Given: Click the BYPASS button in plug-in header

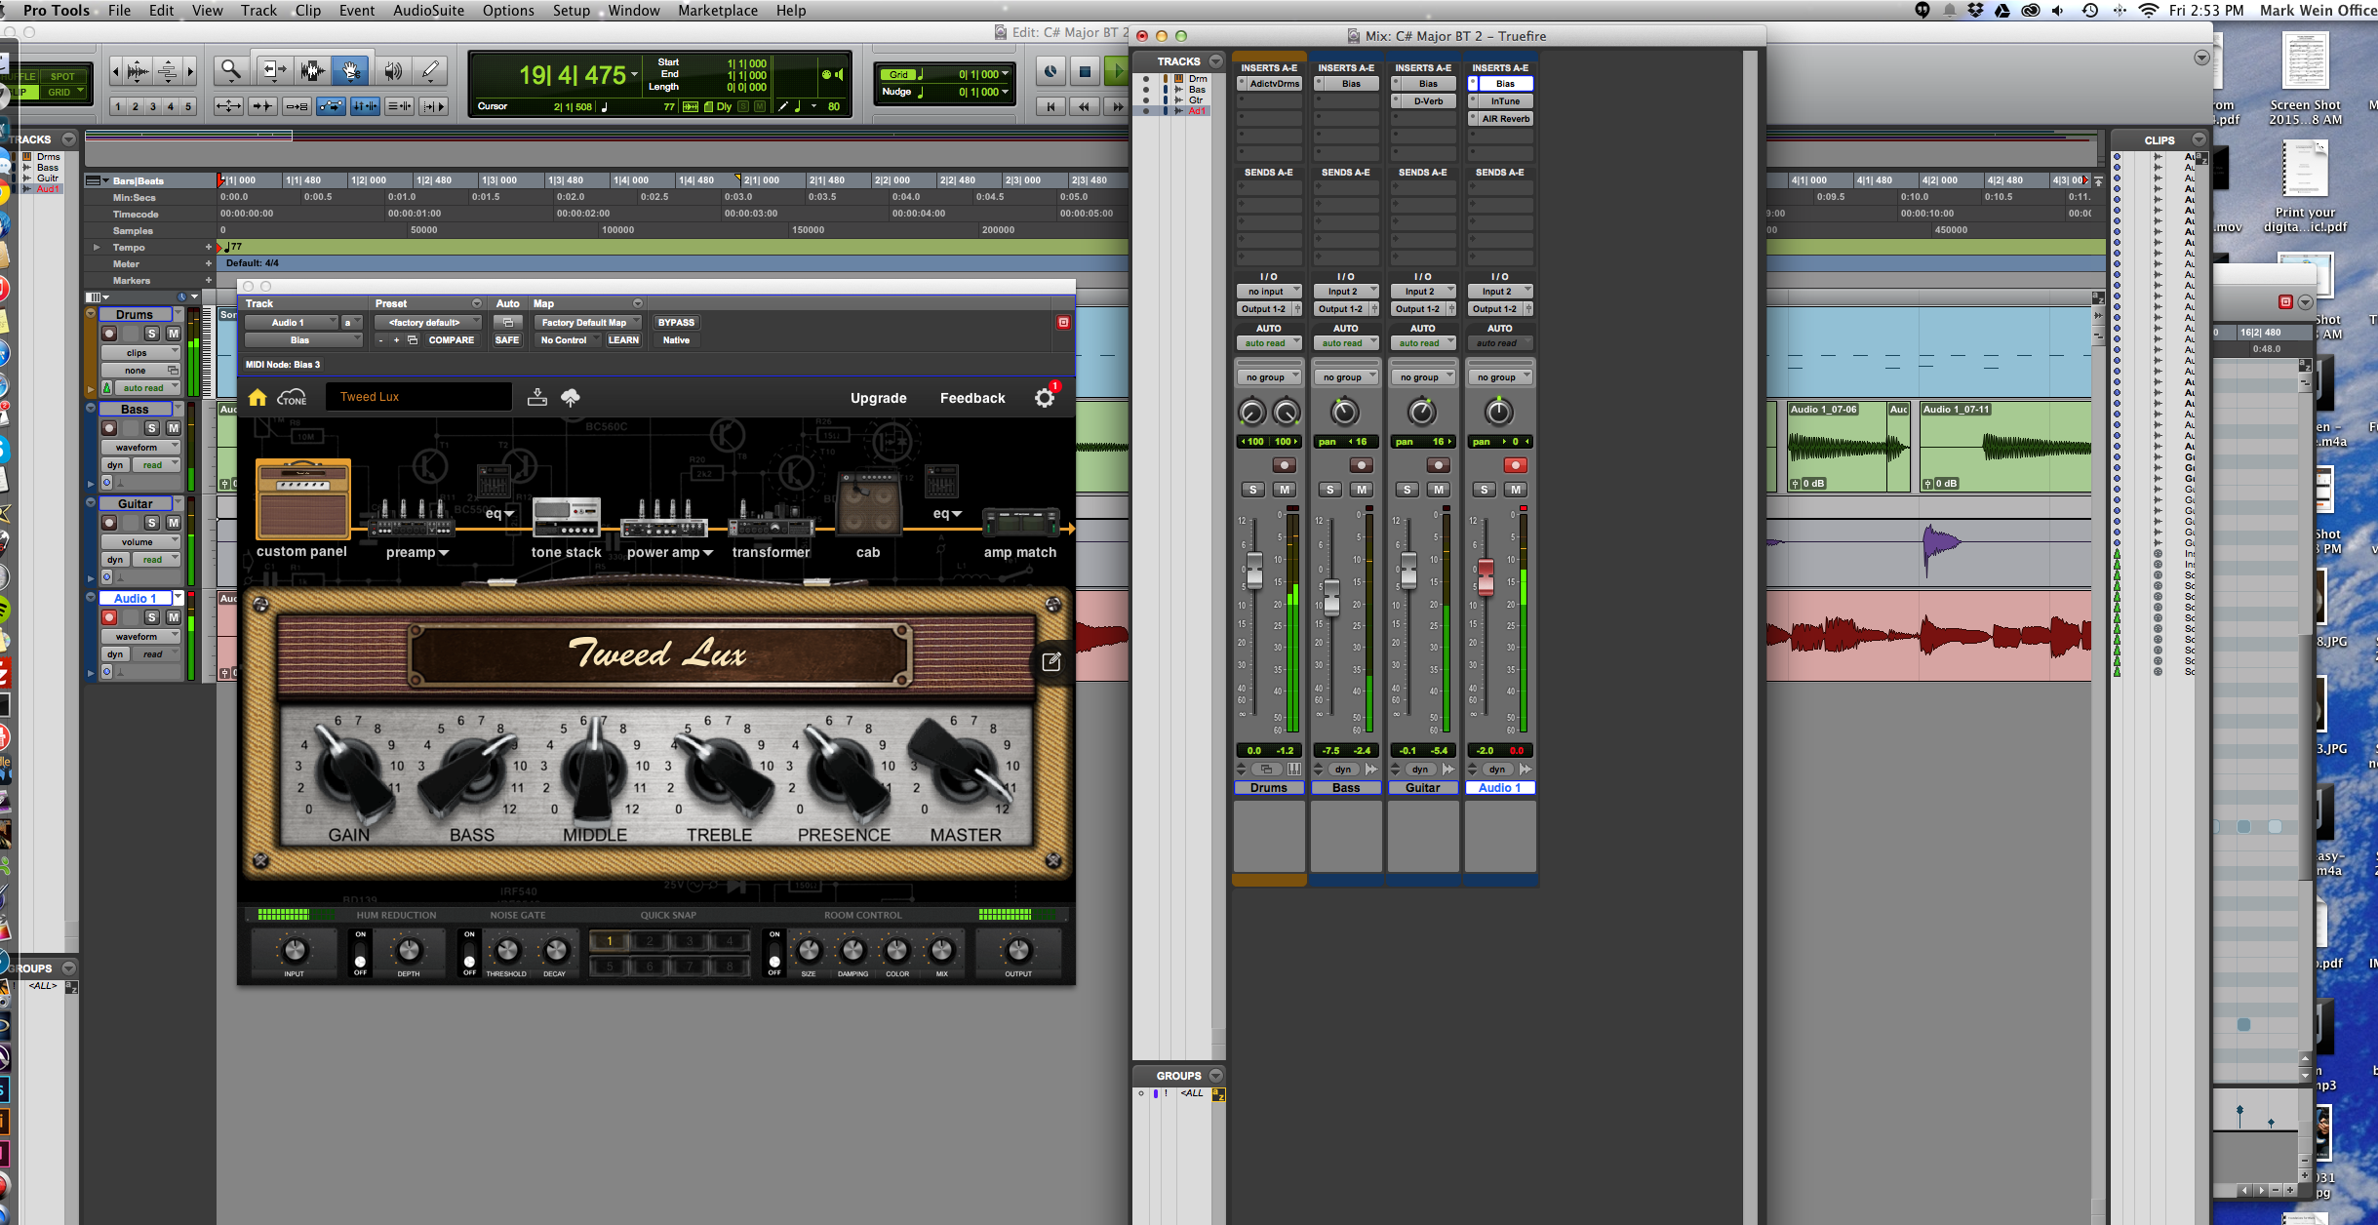Looking at the screenshot, I should [676, 322].
